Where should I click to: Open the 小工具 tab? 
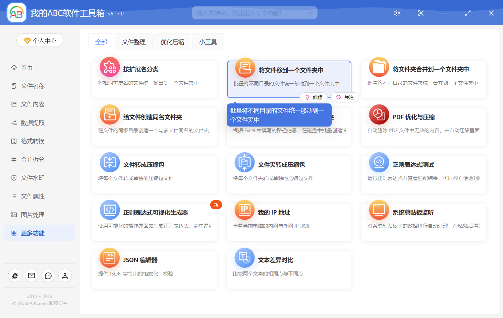coord(208,42)
